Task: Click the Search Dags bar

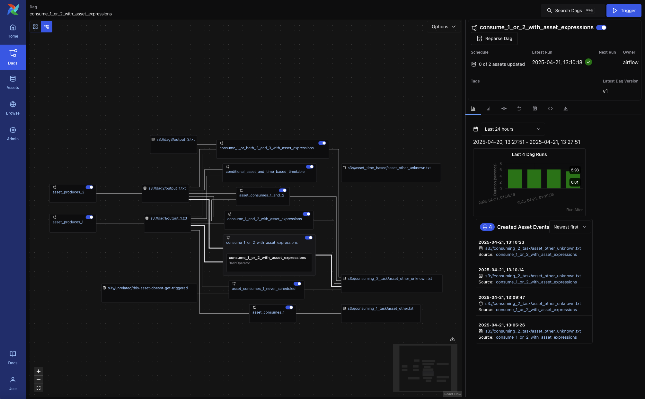Action: click(571, 10)
